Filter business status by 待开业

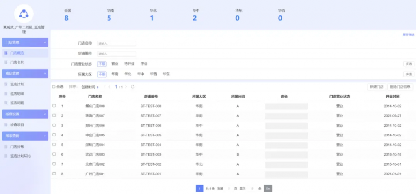129,64
